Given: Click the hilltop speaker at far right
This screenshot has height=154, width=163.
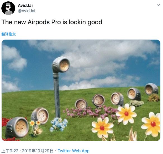Looking at the screenshot, I should pyautogui.click(x=151, y=89).
